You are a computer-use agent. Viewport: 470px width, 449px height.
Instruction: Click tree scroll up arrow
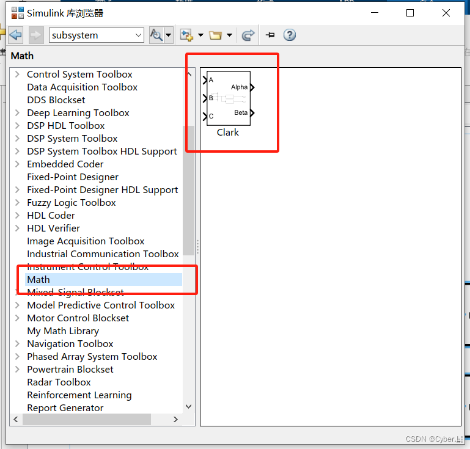point(189,74)
